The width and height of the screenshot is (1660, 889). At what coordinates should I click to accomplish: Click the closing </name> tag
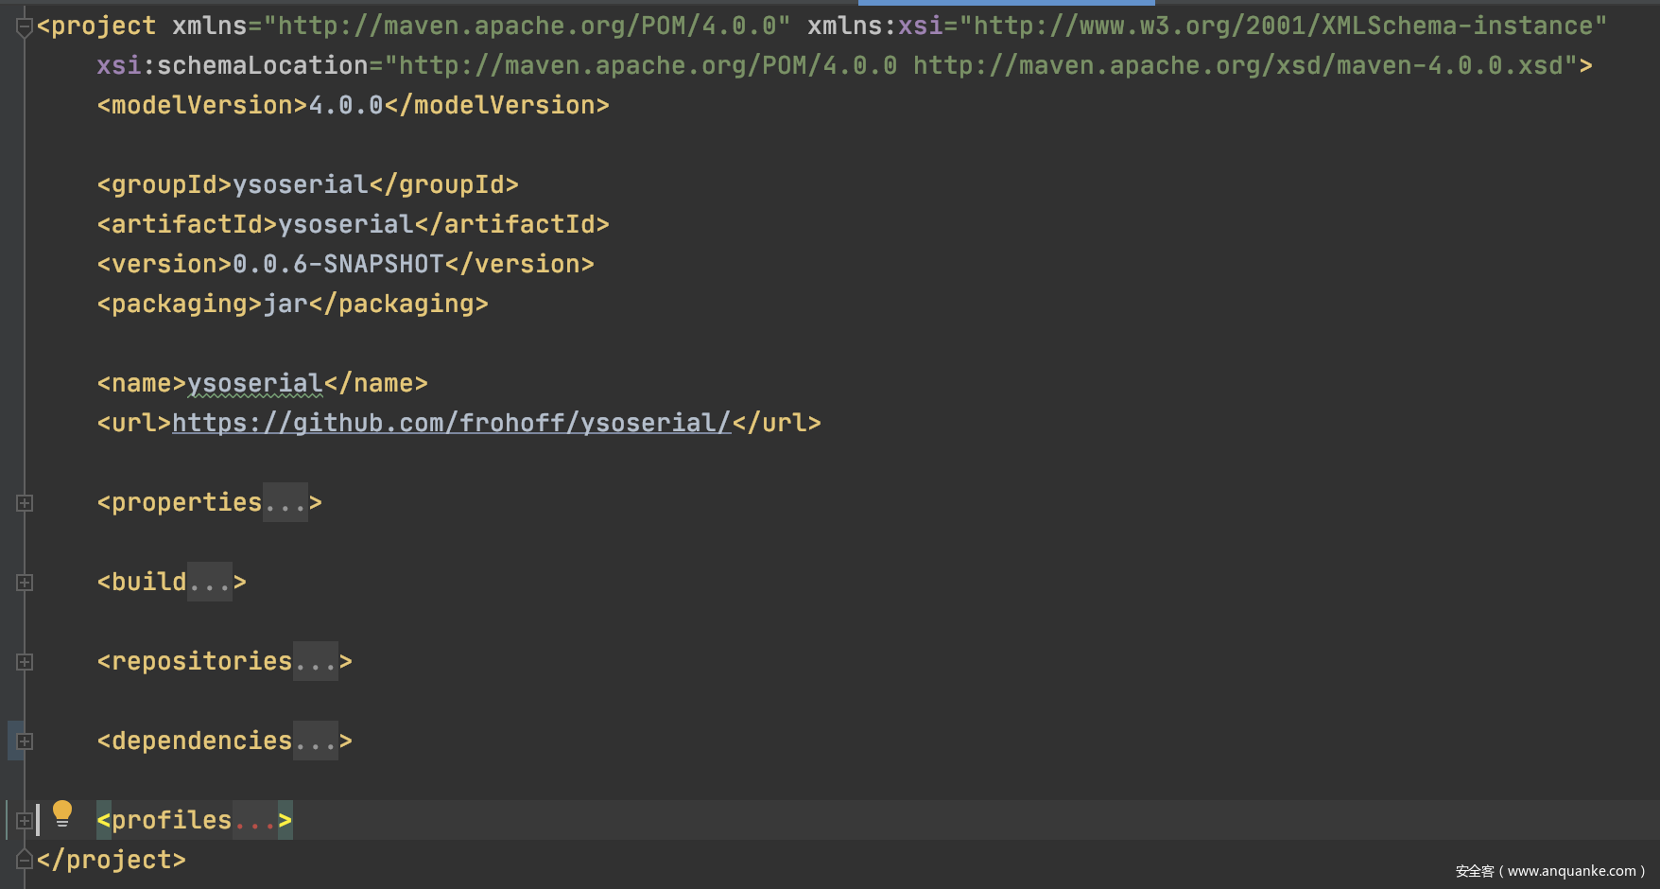click(x=376, y=383)
